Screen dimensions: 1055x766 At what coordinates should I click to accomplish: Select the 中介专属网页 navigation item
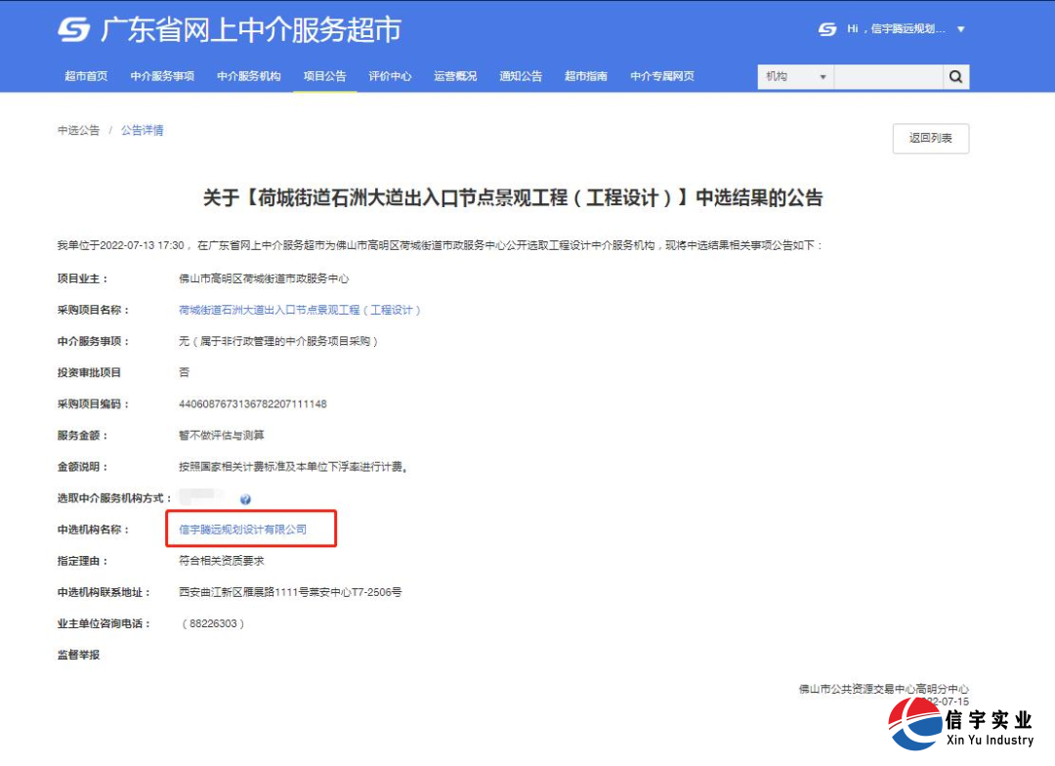click(x=662, y=76)
